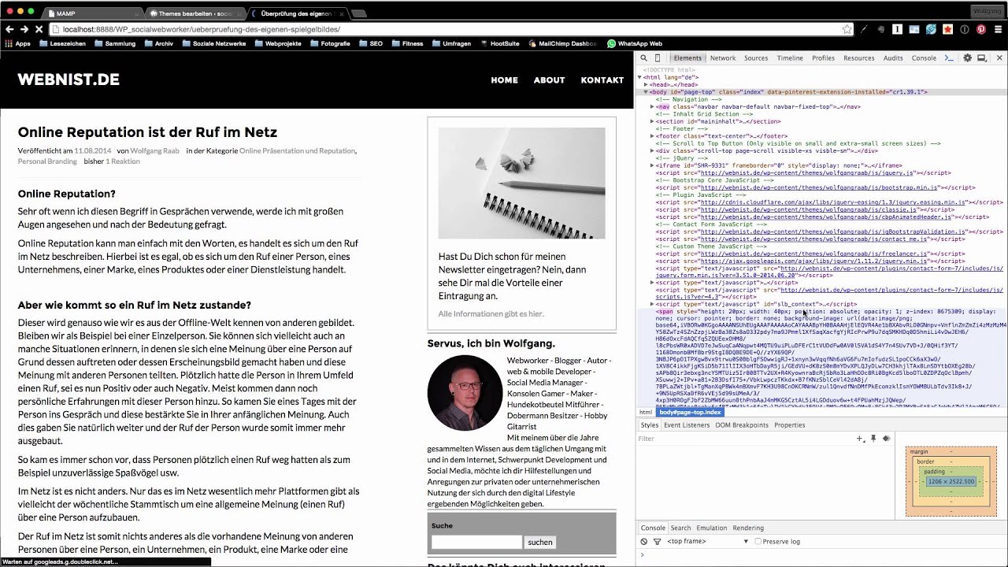Open the Rendering drawer tab
Image resolution: width=1008 pixels, height=567 pixels.
pos(748,528)
